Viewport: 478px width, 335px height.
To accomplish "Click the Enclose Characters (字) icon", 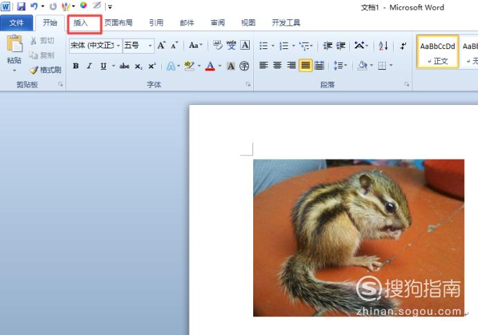I will tap(244, 66).
